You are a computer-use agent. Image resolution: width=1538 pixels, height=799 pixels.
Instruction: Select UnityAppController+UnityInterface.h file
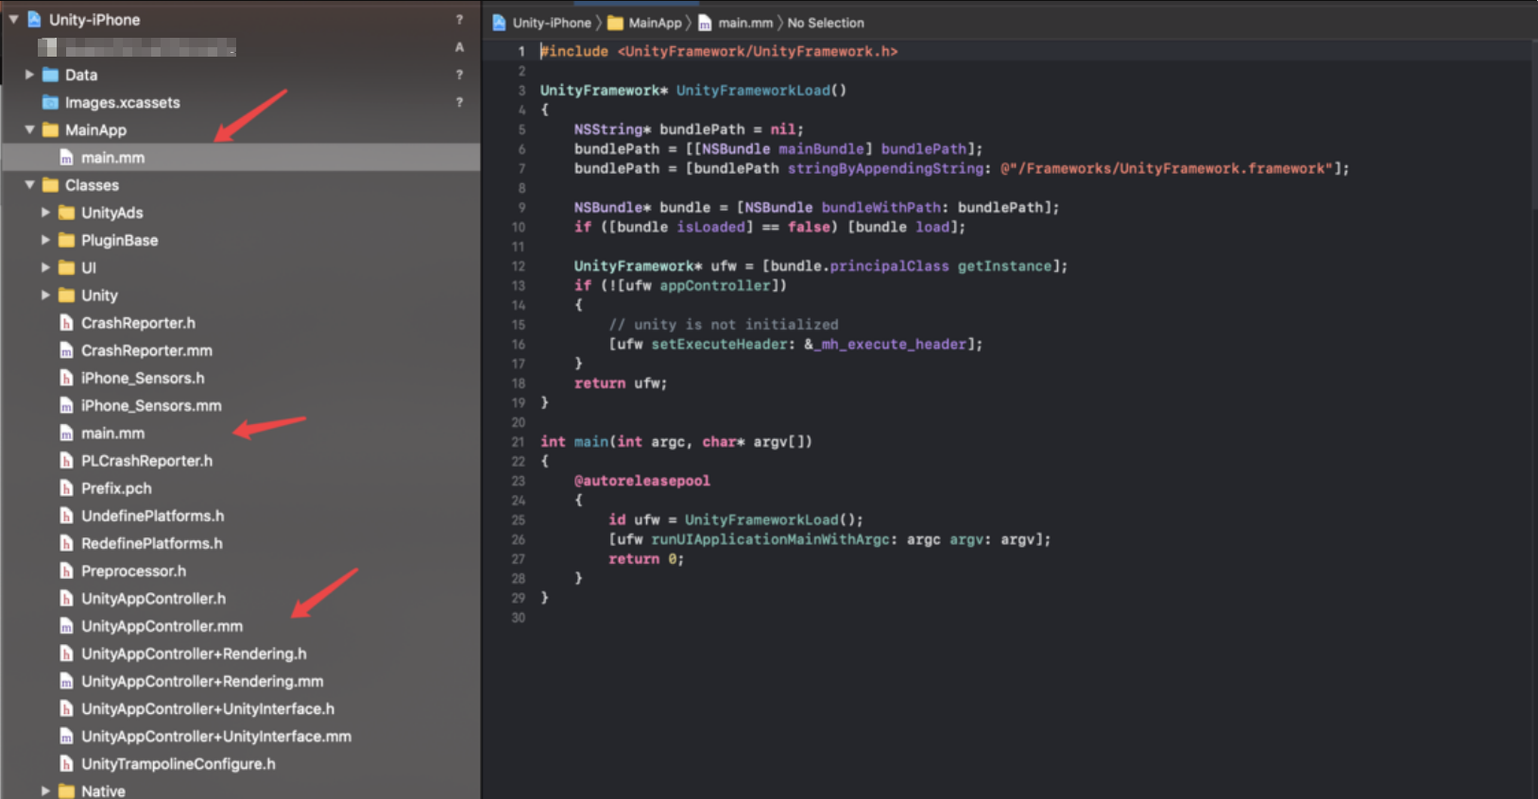208,708
